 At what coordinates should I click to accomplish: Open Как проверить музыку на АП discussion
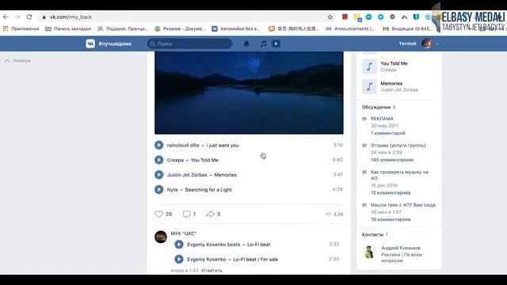pyautogui.click(x=399, y=175)
